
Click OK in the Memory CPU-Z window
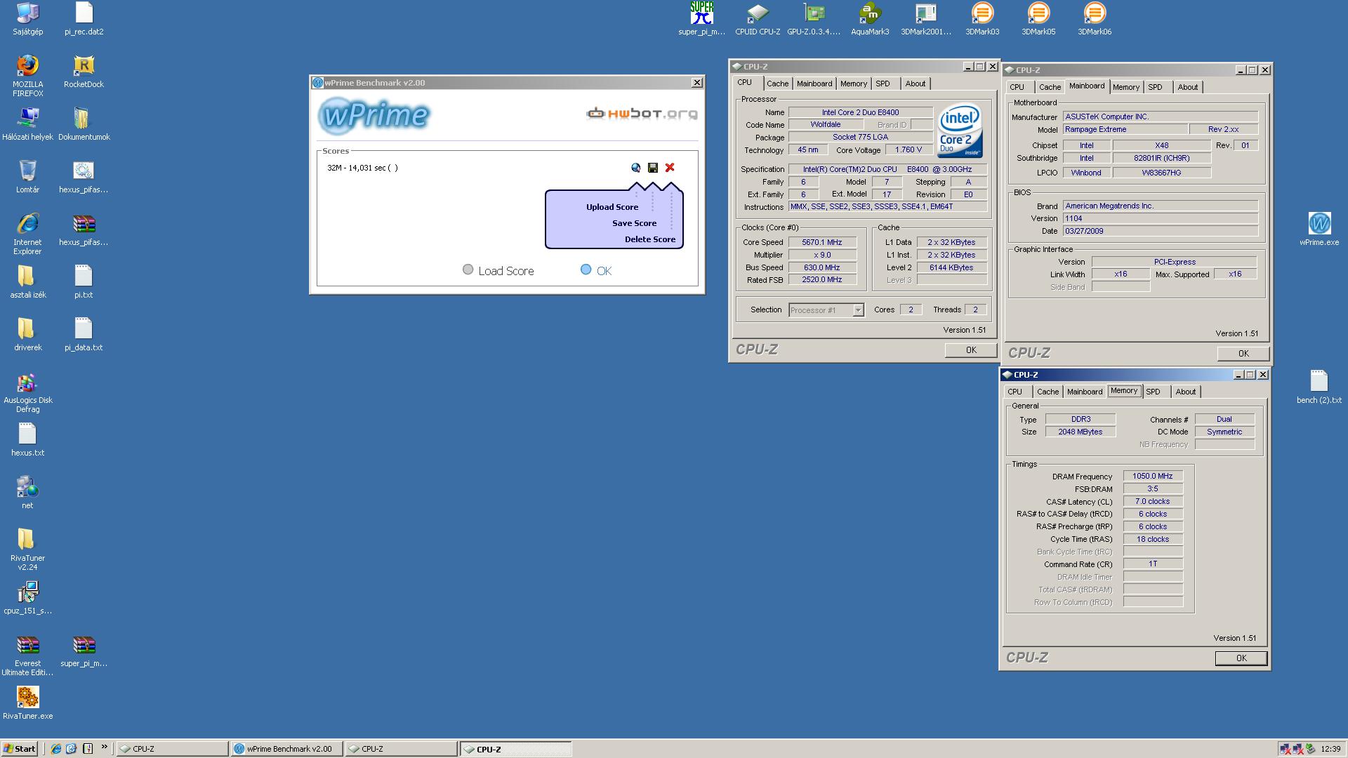click(x=1241, y=658)
